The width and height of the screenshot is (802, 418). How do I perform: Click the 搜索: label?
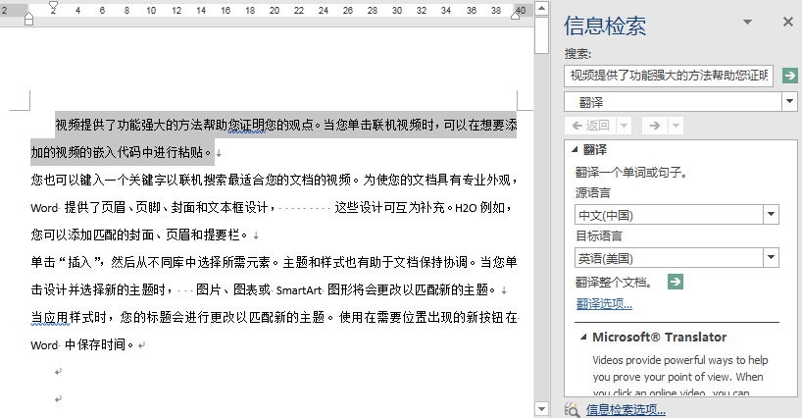coord(577,54)
